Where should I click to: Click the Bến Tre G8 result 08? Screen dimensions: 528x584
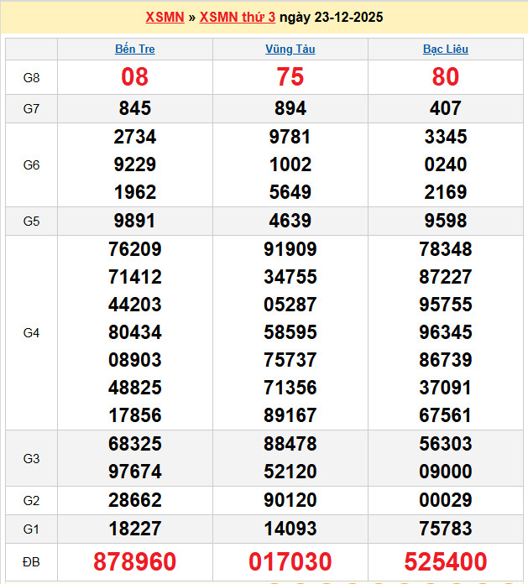(x=134, y=77)
